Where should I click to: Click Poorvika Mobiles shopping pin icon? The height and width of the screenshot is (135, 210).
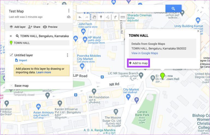tap(82, 66)
